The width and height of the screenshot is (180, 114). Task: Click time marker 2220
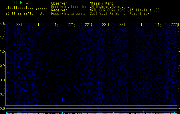click(175, 25)
